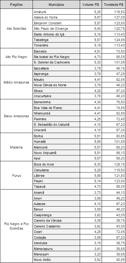Select the Municípios column header
This screenshot has height=263, width=126.
pyautogui.click(x=56, y=5)
